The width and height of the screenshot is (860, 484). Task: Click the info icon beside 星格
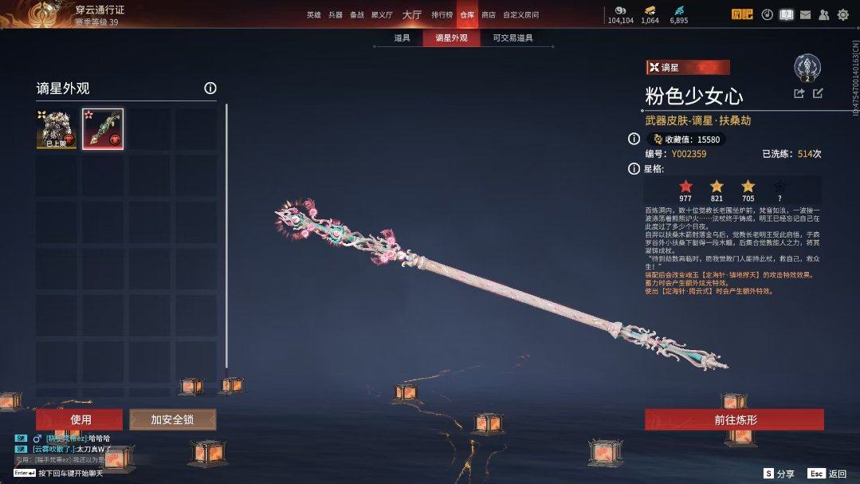coord(634,168)
